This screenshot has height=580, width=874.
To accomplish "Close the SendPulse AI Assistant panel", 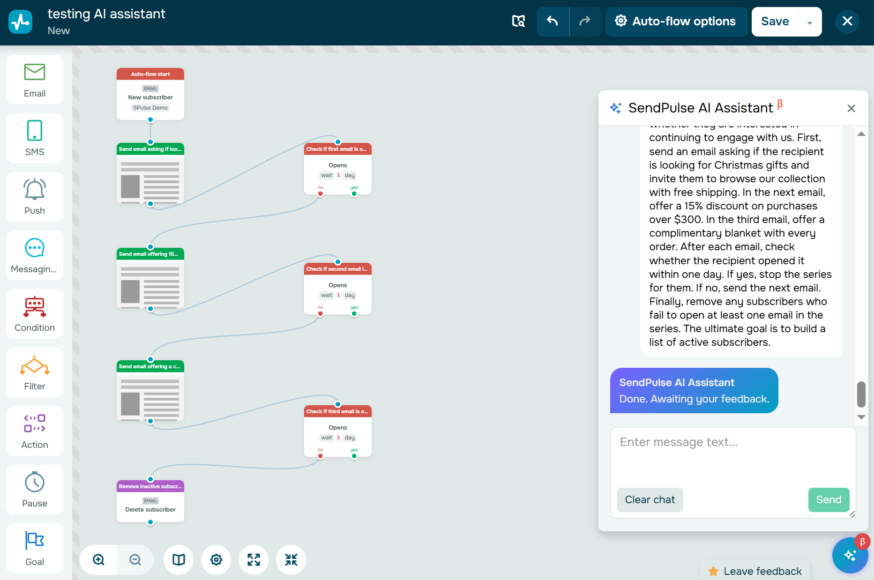I will point(852,108).
